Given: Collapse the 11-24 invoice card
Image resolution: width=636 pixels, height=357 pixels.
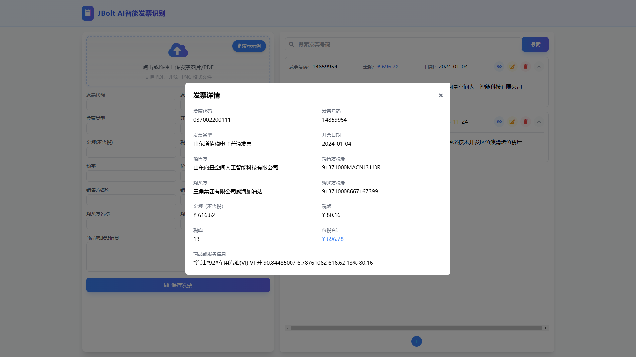Looking at the screenshot, I should [539, 122].
